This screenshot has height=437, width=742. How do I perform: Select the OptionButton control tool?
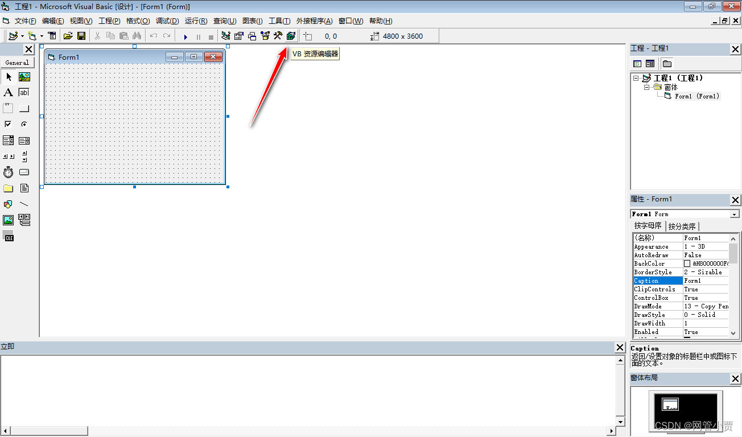(x=24, y=125)
